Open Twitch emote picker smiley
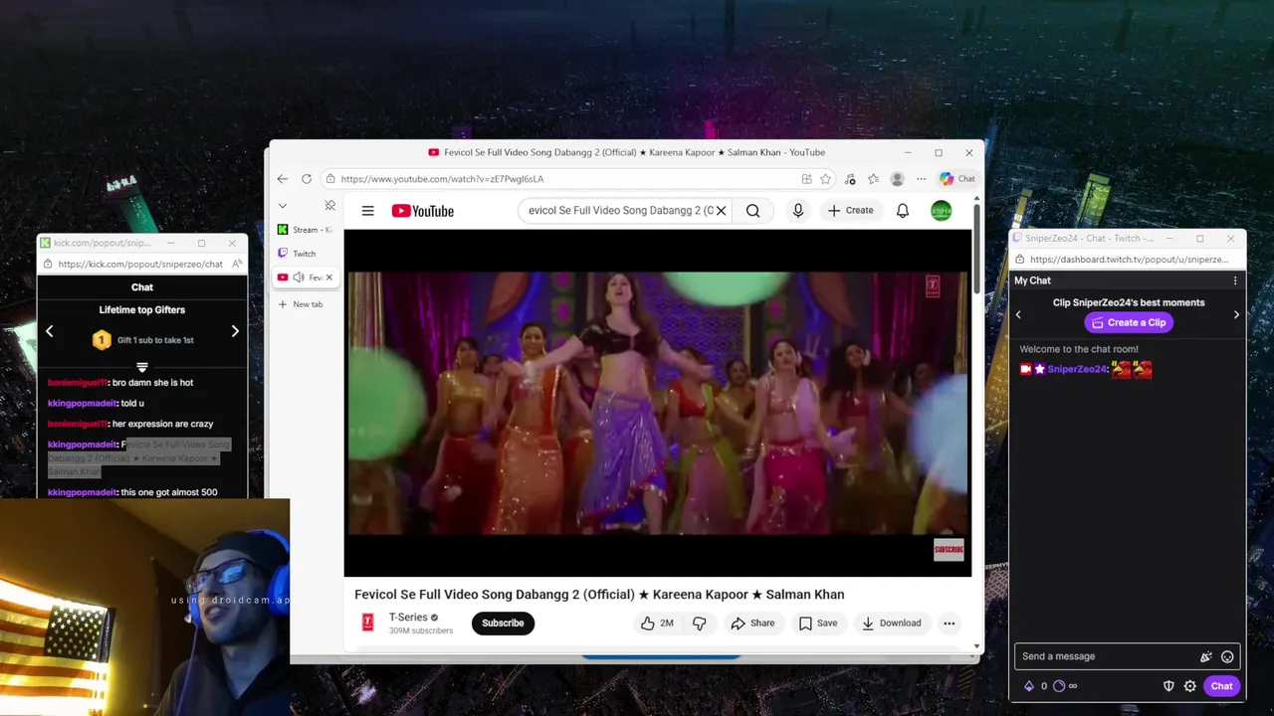1274x716 pixels. [x=1227, y=656]
